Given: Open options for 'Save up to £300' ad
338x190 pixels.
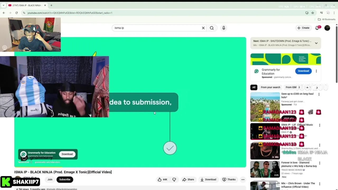Looking at the screenshot, I should point(319,94).
